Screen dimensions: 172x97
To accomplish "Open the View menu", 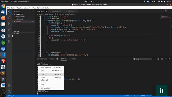I will (26, 8).
